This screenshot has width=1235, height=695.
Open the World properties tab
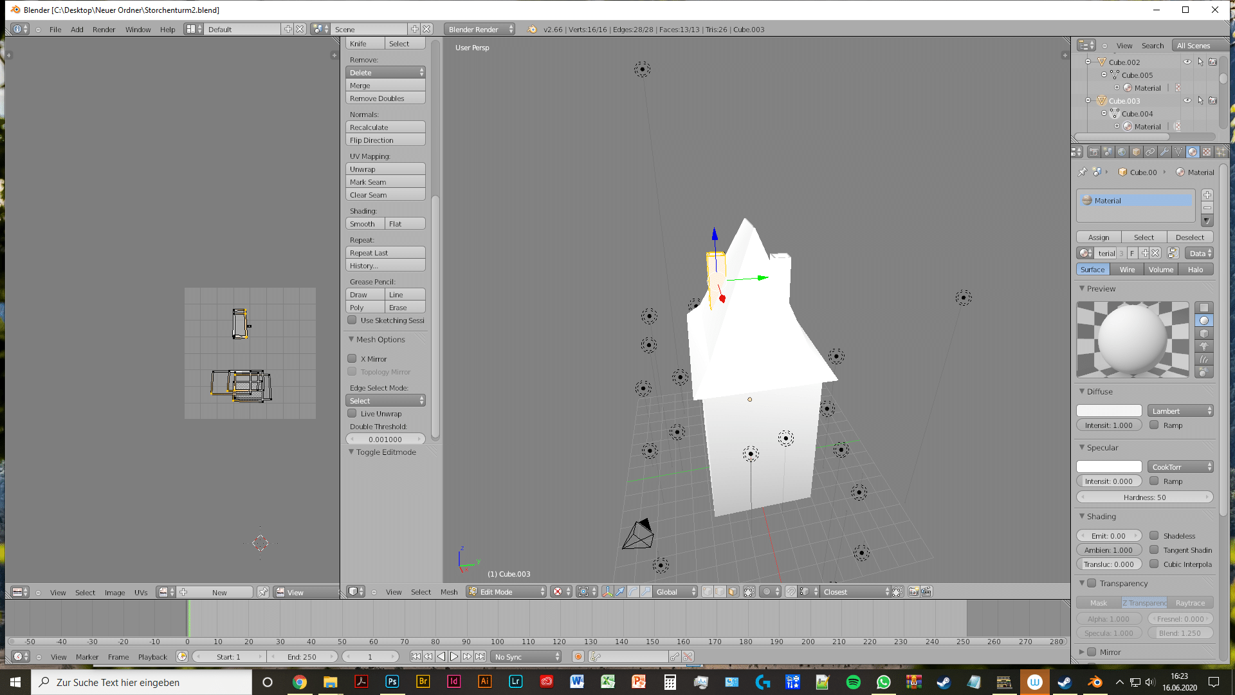(x=1122, y=152)
